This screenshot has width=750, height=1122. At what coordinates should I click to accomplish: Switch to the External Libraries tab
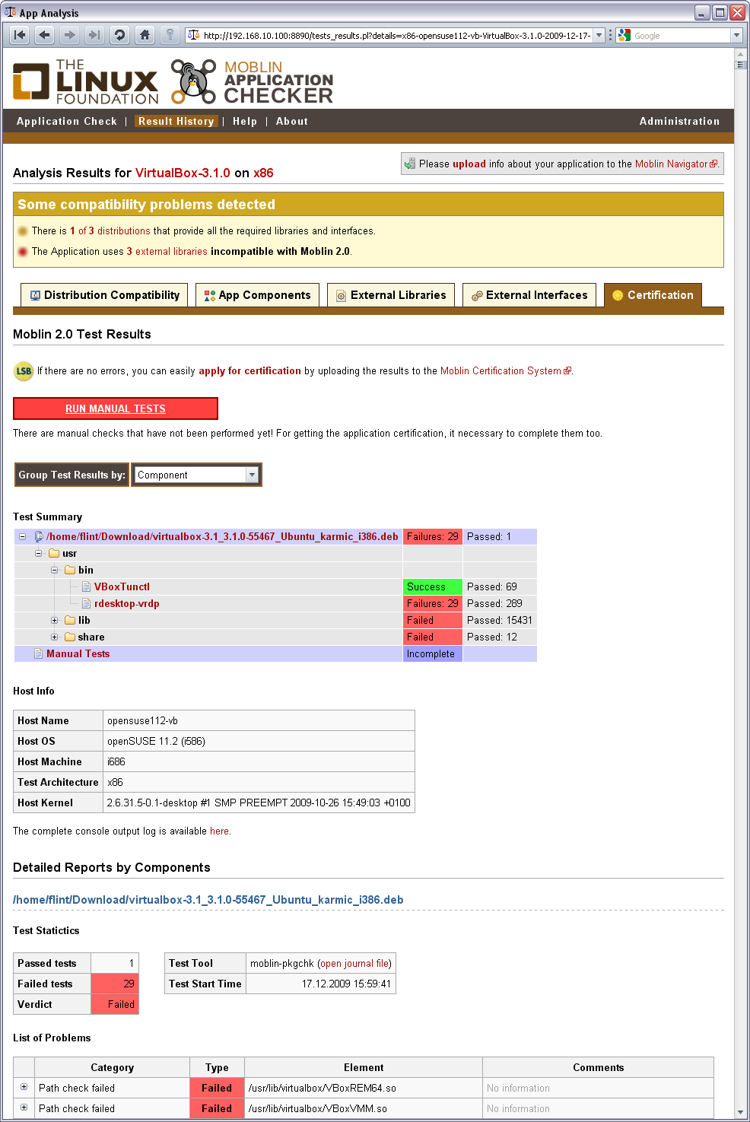point(391,295)
